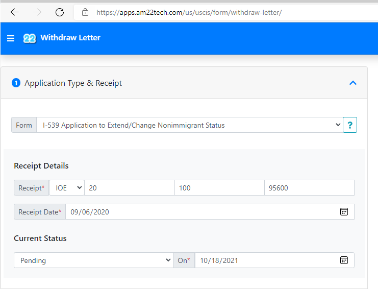Open calendar picker for Receipt Date
Screen dimensions: 378x289
(344, 212)
